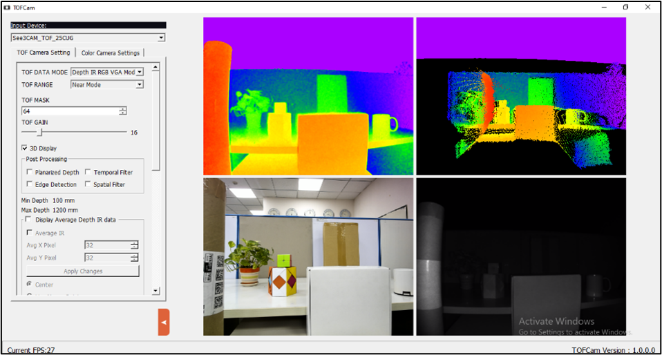Click the TOFCam app icon in title bar
This screenshot has height=355, width=662.
[x=7, y=6]
